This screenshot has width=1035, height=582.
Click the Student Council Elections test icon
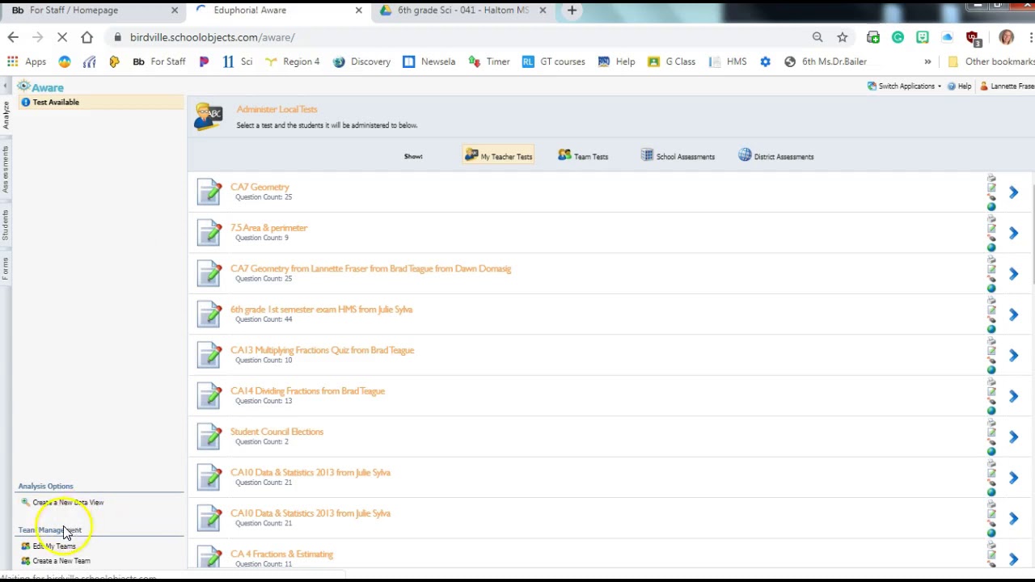coord(209,436)
